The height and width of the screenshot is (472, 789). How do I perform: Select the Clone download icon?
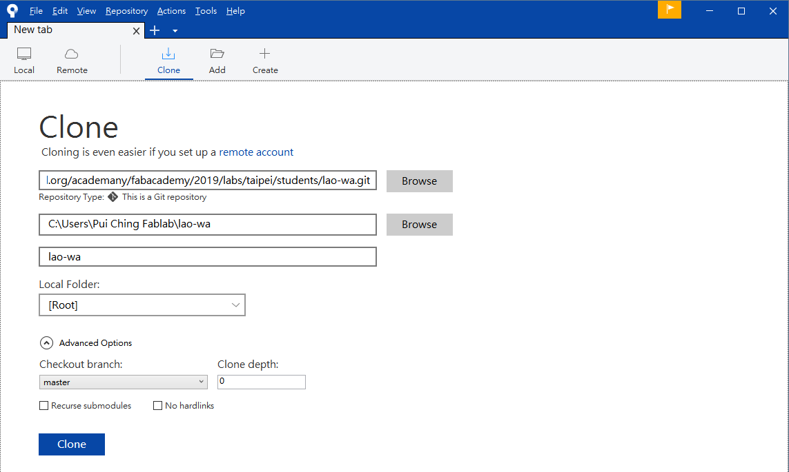(168, 54)
